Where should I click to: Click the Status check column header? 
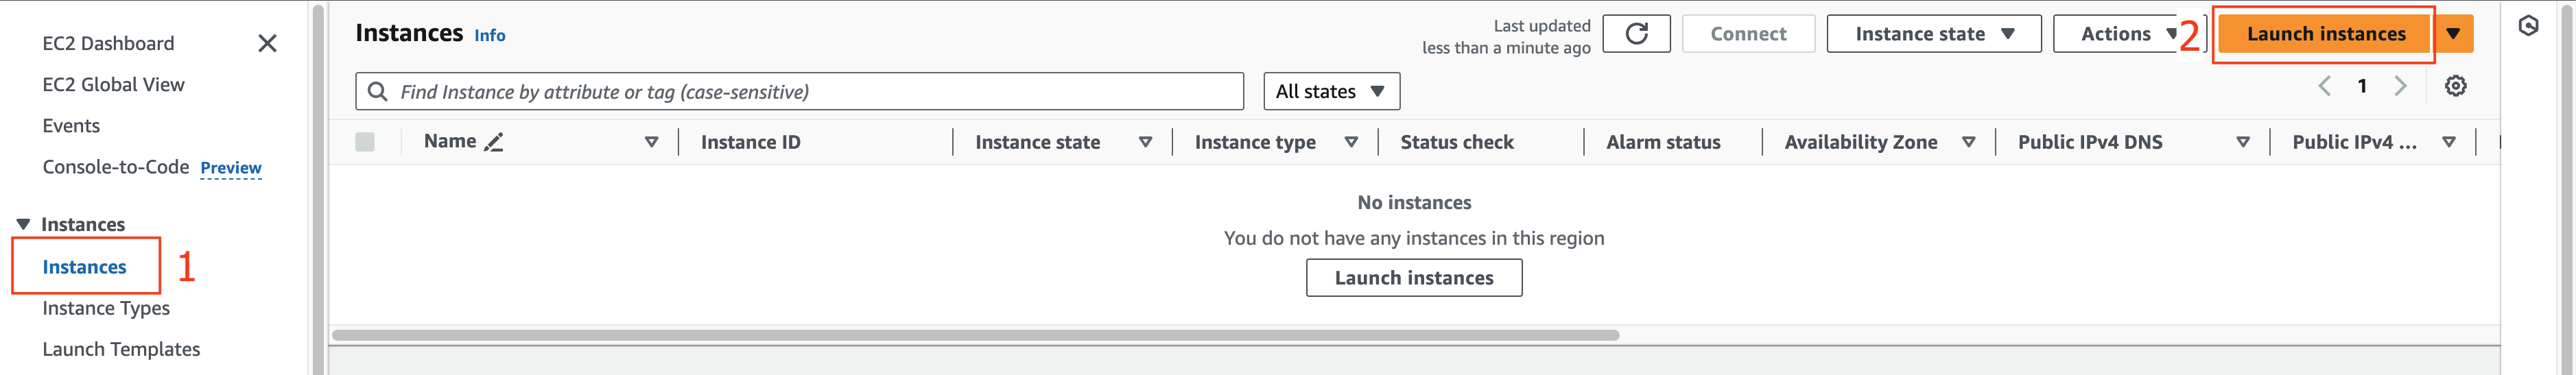pos(1456,142)
